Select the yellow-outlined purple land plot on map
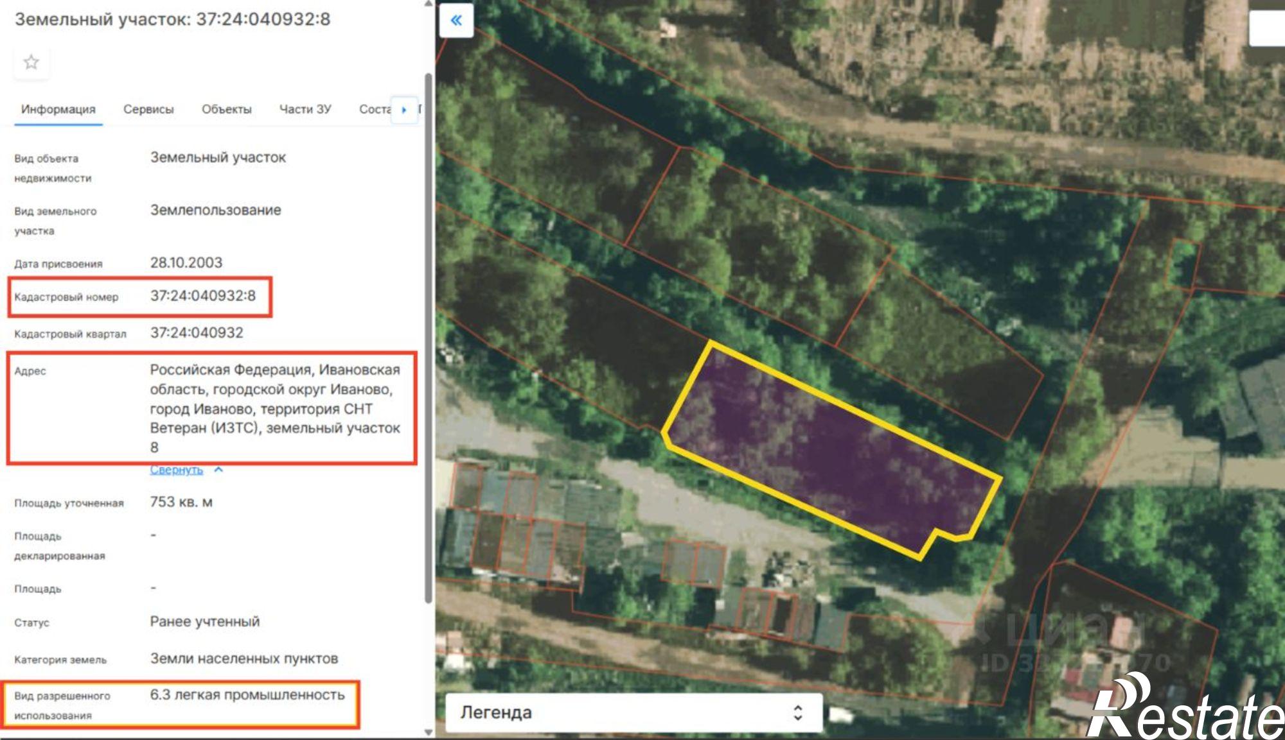The height and width of the screenshot is (740, 1285). tap(833, 451)
